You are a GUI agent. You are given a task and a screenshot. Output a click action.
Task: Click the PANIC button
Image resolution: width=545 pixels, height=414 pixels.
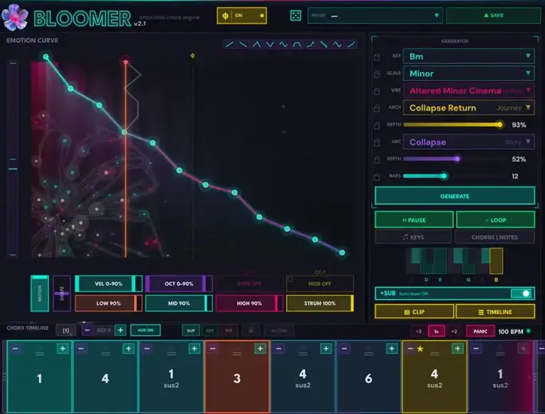pos(480,331)
